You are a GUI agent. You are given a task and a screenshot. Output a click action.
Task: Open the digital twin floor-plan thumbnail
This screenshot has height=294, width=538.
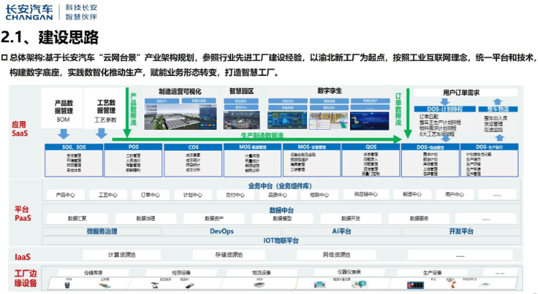pos(329,120)
